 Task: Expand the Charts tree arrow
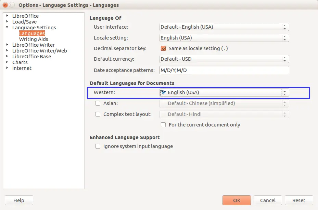[x=7, y=62]
